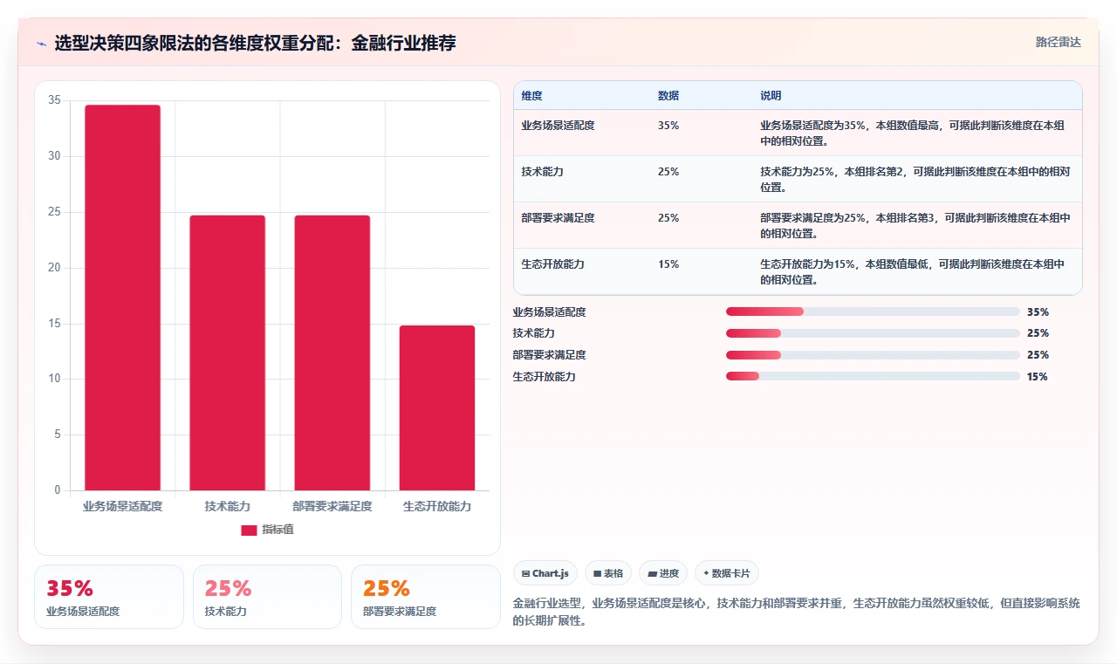This screenshot has height=664, width=1117.
Task: Click the 生态开放能力 x-axis label
Action: point(437,506)
